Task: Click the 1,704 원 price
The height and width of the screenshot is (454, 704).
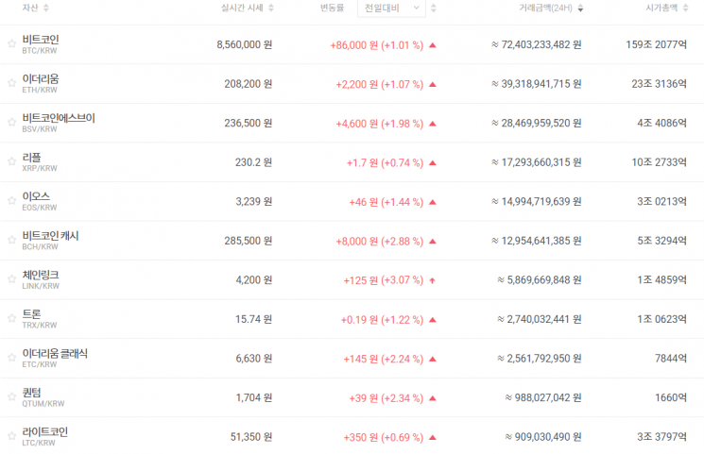Action: (254, 397)
